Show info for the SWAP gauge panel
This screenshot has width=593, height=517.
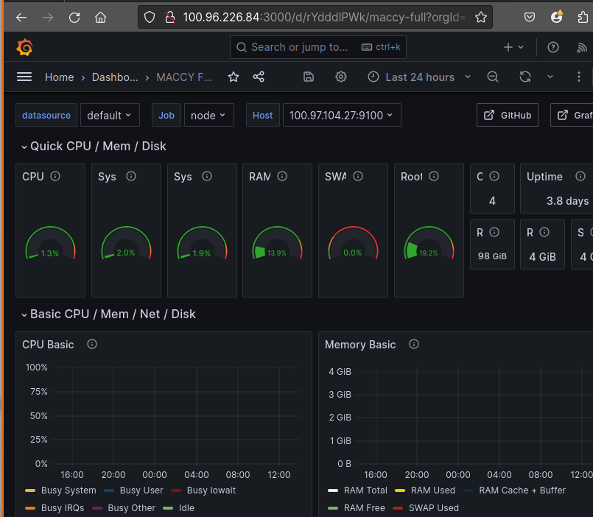(358, 176)
